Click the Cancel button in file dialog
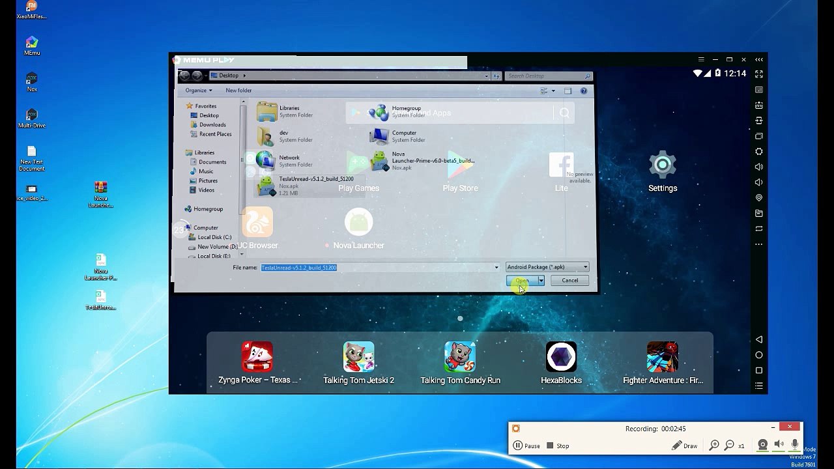Viewport: 834px width, 469px height. (570, 281)
